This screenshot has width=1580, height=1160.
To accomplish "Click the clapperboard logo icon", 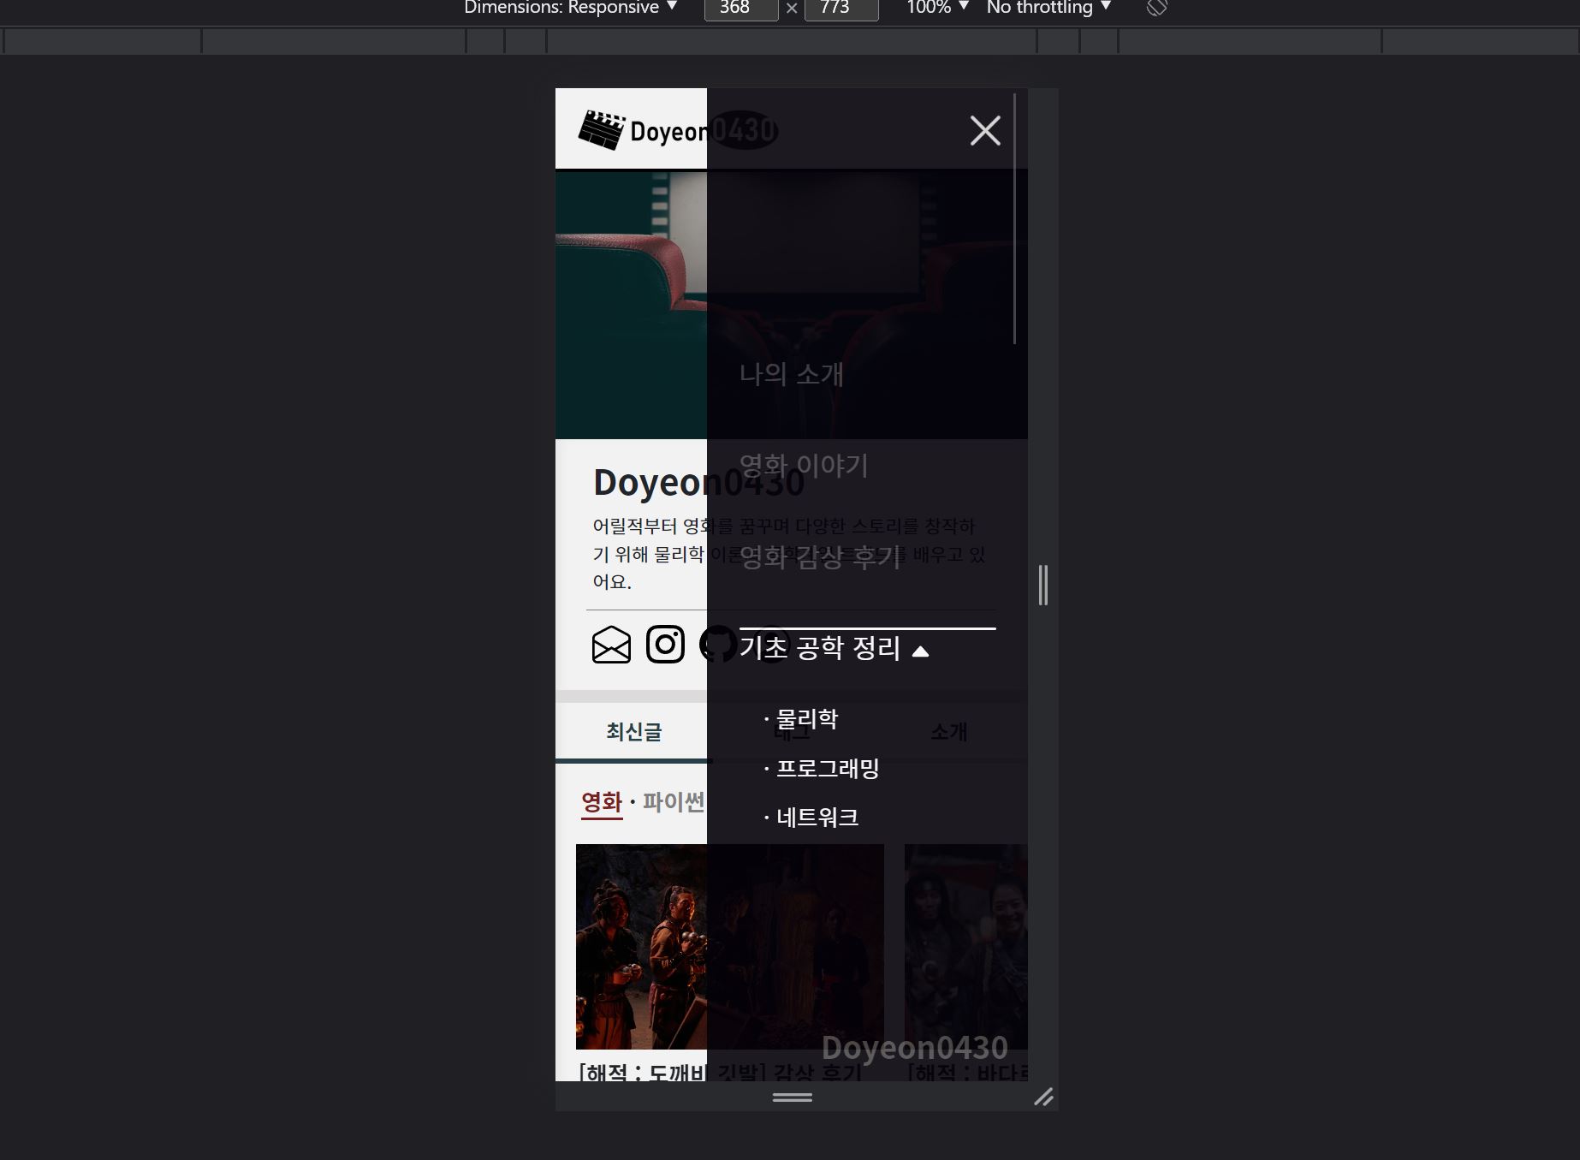I will point(602,130).
